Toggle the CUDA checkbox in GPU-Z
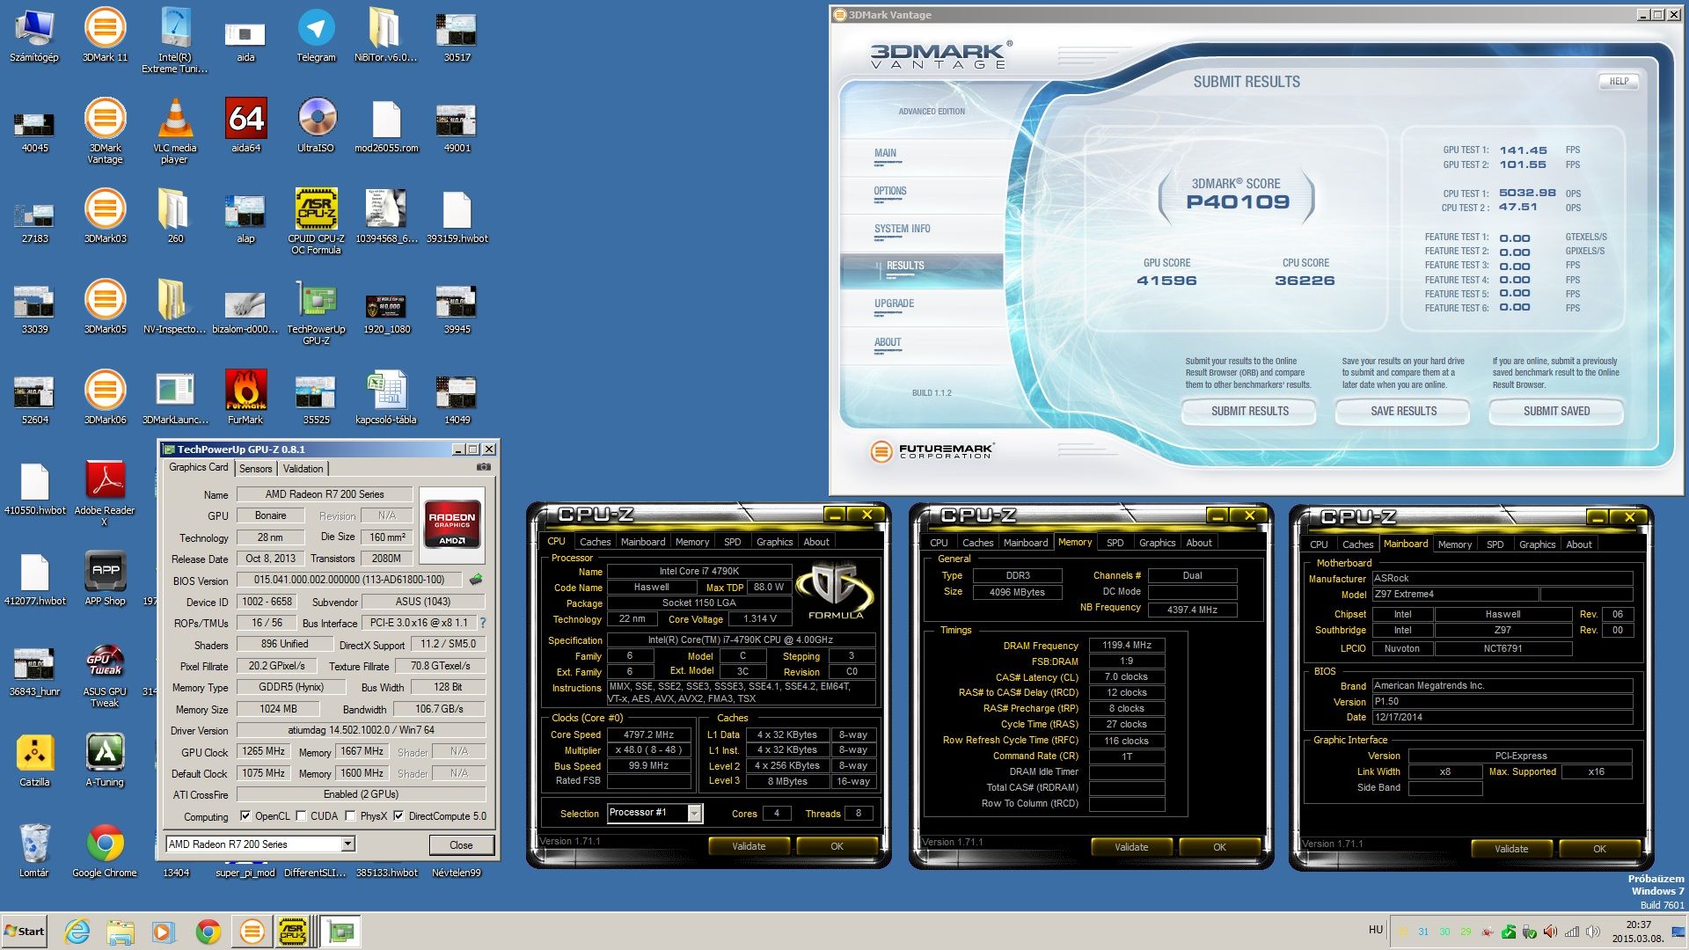1689x950 pixels. point(300,816)
